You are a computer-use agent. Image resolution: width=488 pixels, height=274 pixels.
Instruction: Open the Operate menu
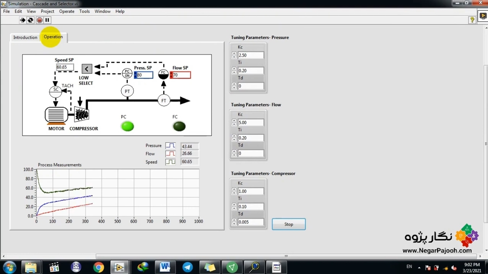(x=67, y=11)
